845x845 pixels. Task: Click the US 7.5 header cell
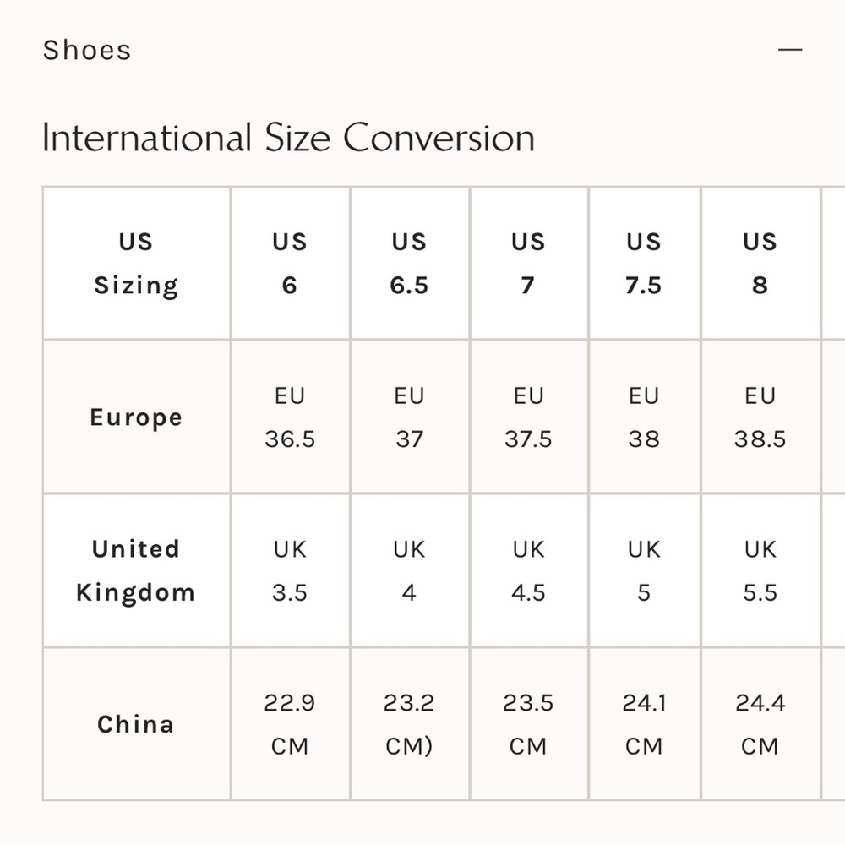(x=645, y=264)
